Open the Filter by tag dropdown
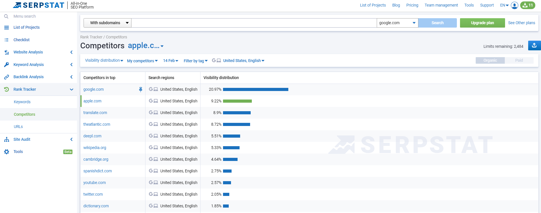 (196, 61)
